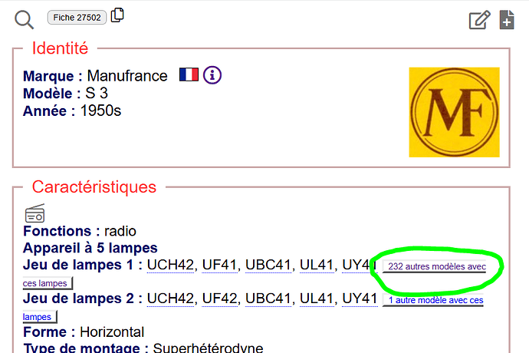Select the year value 1950s

[100, 111]
